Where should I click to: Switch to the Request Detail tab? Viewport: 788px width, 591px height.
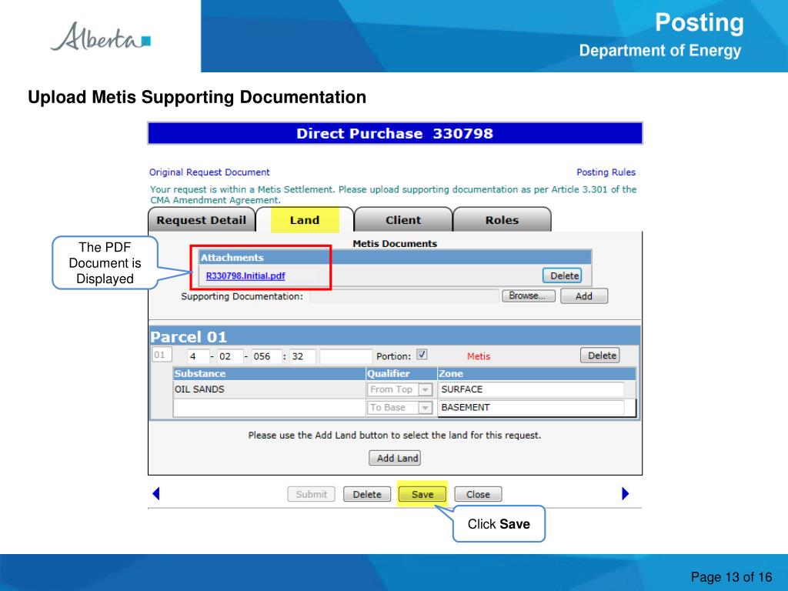coord(201,220)
